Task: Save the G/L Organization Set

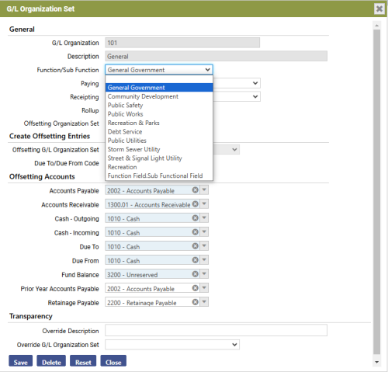Action: (21, 361)
